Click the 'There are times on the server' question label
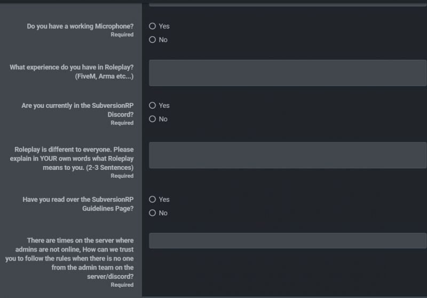 click(x=69, y=258)
